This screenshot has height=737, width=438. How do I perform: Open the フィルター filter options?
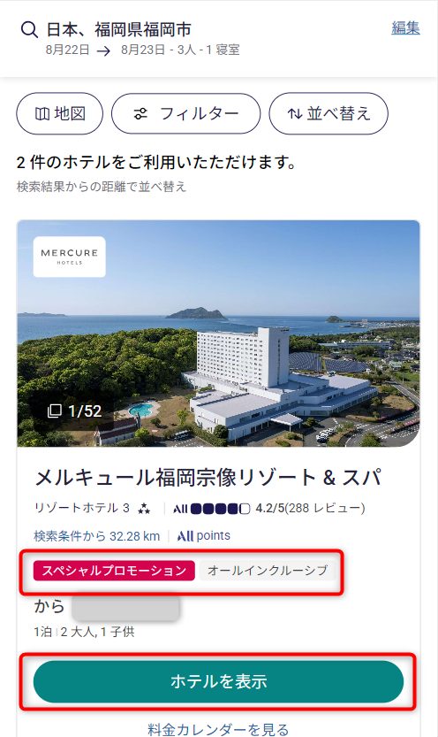point(185,114)
